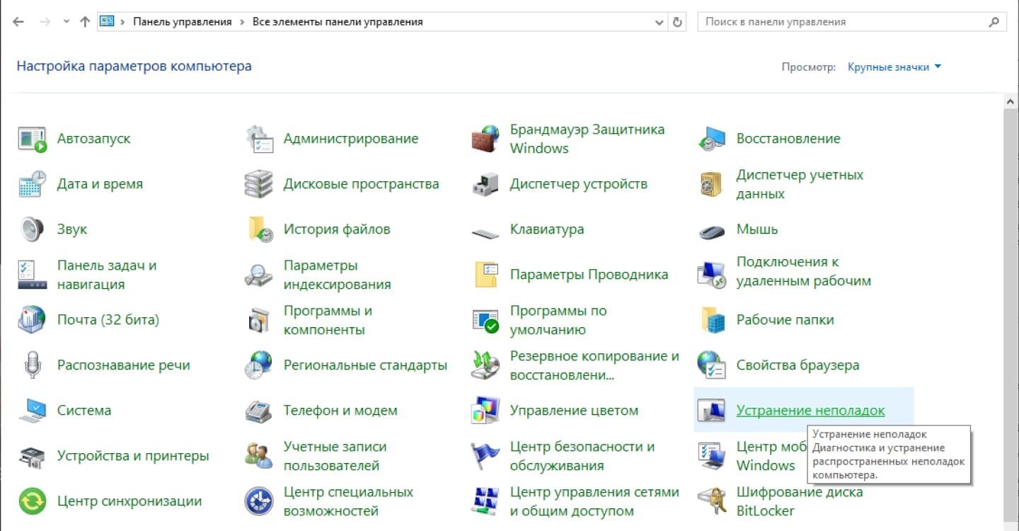Image resolution: width=1019 pixels, height=531 pixels.
Task: Open the Система computer icon
Action: tap(32, 411)
